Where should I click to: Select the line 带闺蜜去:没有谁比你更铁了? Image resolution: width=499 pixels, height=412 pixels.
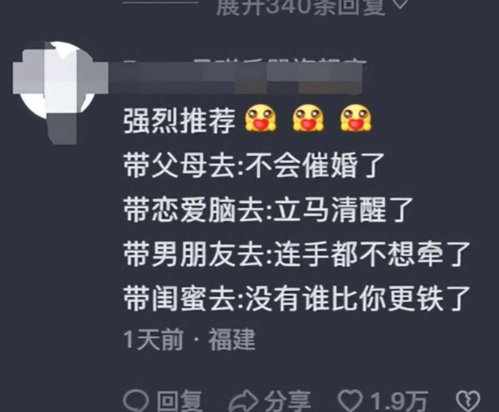point(297,299)
